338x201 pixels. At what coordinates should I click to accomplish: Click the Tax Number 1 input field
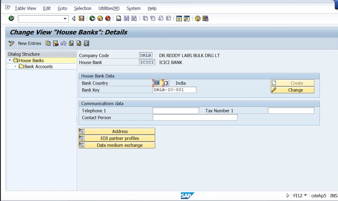(291, 111)
